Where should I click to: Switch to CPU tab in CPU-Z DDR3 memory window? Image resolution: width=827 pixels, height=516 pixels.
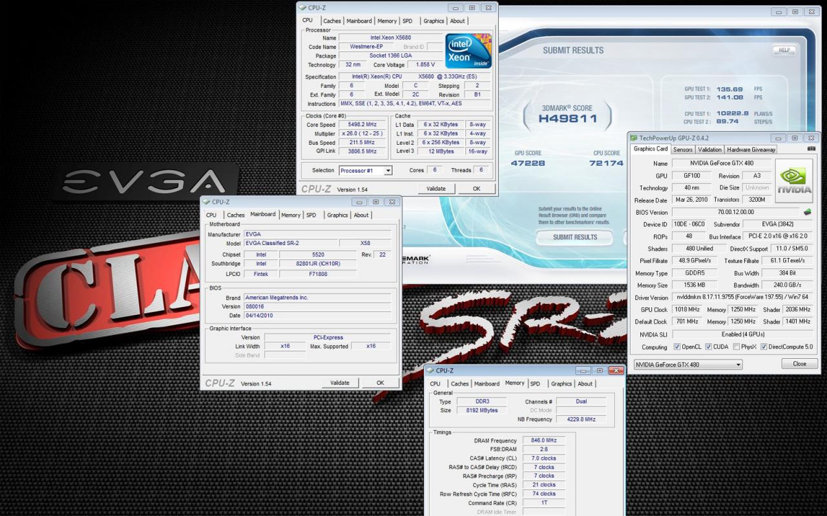click(x=435, y=384)
